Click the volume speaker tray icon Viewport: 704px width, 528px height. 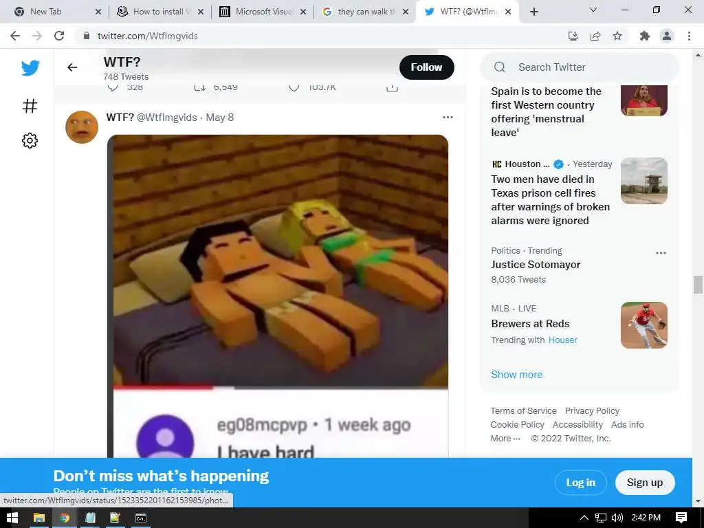pyautogui.click(x=617, y=518)
